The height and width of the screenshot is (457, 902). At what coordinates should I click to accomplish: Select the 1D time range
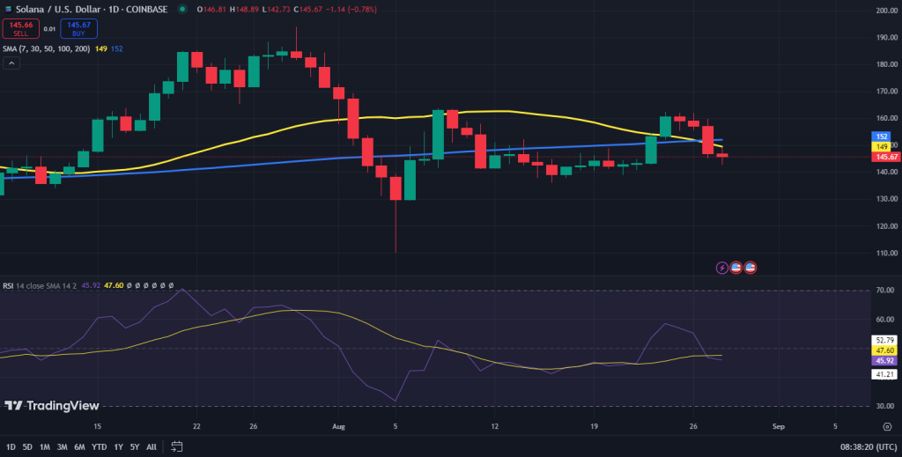pyautogui.click(x=11, y=446)
